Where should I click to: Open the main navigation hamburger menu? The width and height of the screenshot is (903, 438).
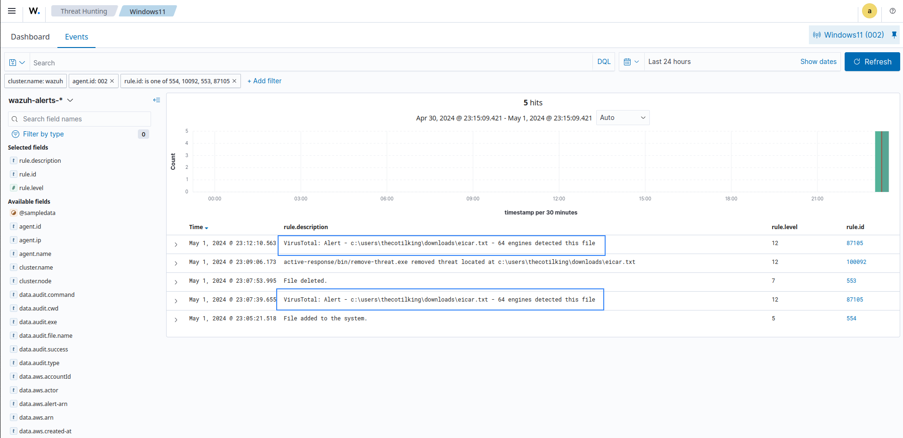point(12,11)
